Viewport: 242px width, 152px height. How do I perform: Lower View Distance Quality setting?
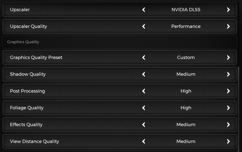(x=144, y=142)
